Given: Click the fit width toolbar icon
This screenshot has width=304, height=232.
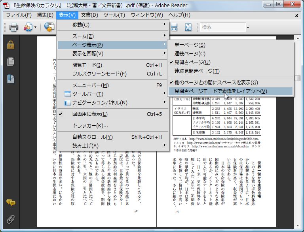Looking at the screenshot, I should point(174,27).
